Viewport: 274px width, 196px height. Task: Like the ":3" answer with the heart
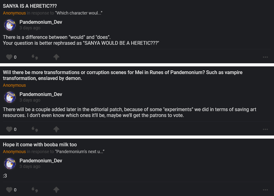(9, 190)
